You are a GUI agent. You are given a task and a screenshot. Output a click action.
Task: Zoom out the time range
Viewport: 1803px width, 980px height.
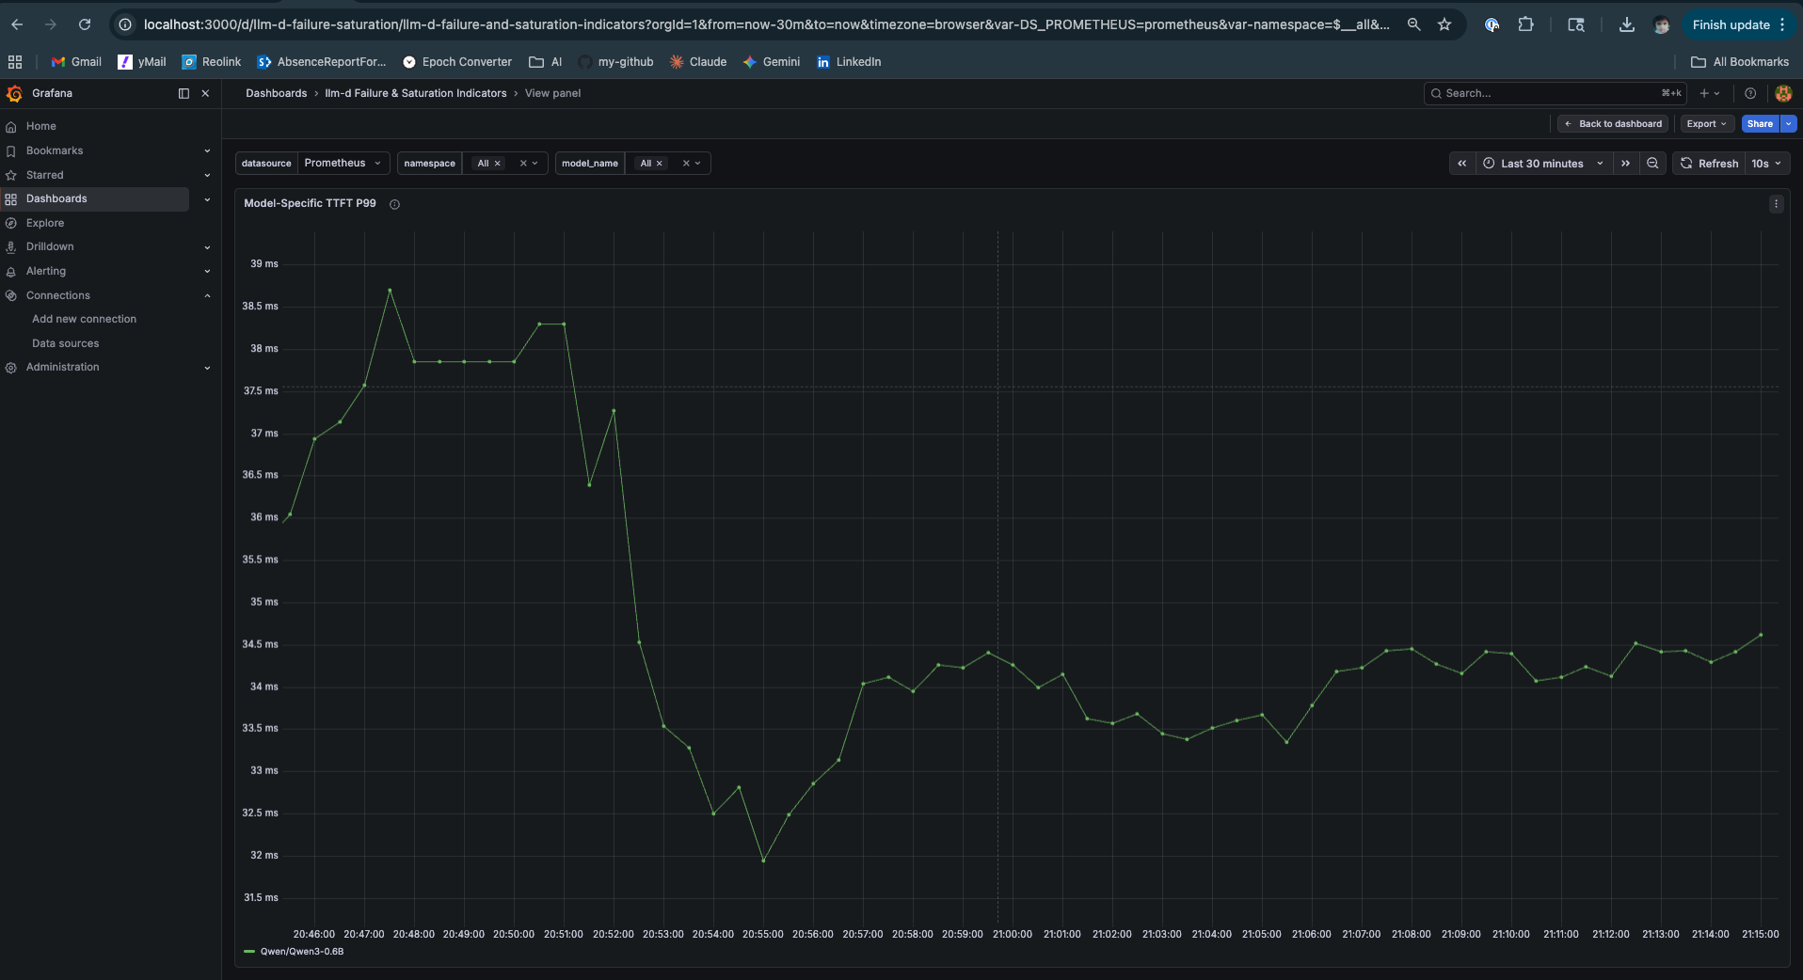[1652, 163]
